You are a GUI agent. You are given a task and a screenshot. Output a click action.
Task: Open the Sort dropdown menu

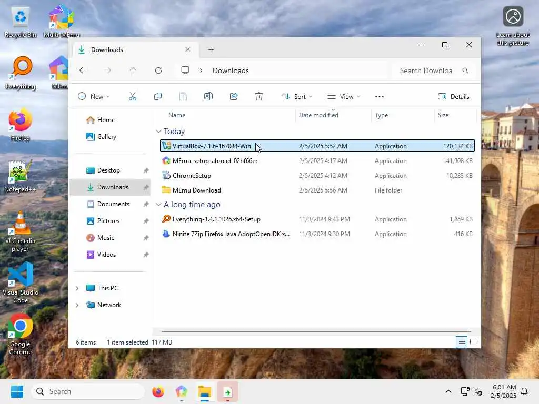[297, 97]
